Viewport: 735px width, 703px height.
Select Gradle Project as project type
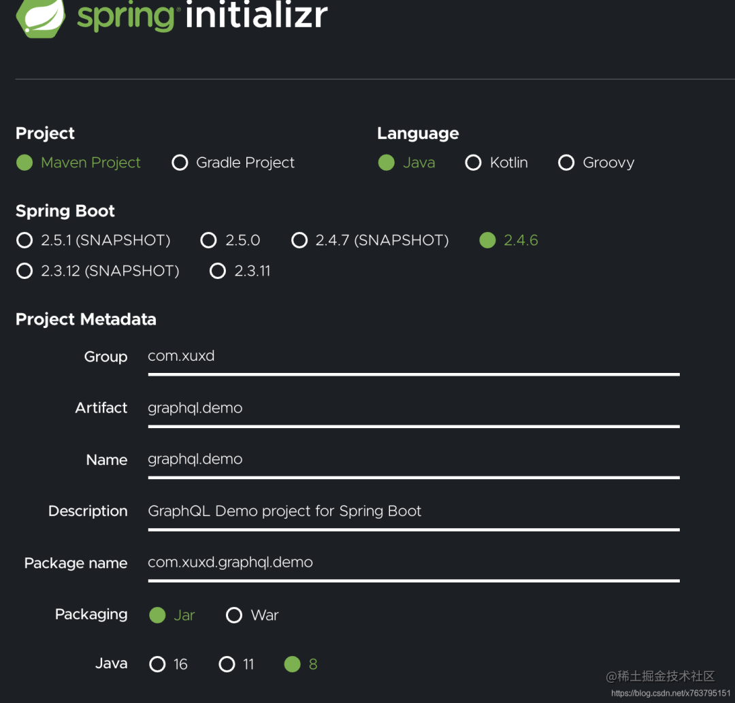180,163
